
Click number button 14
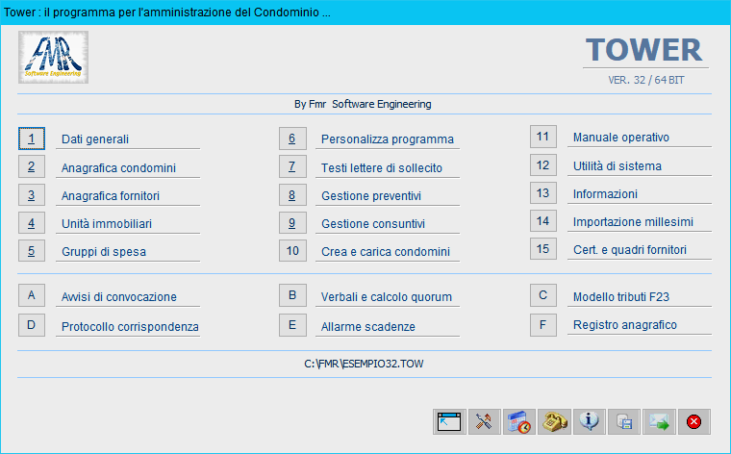[x=543, y=221]
